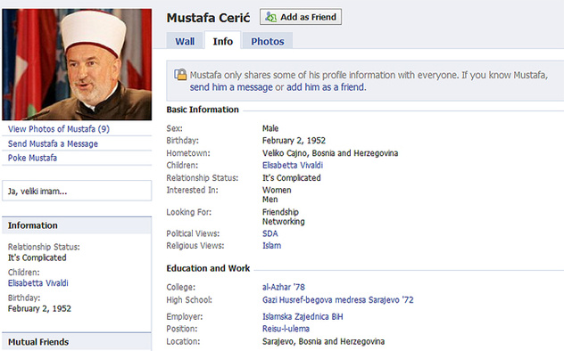
Task: Open Mustafa Cerić's profile picture
Action: (77, 64)
